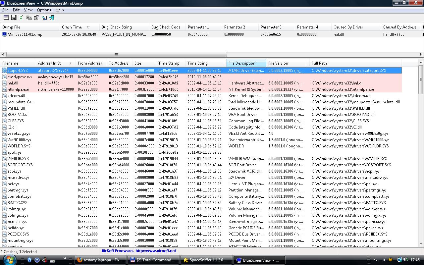Open the File menu
Viewport: 424px width, 265px height.
click(x=5, y=10)
